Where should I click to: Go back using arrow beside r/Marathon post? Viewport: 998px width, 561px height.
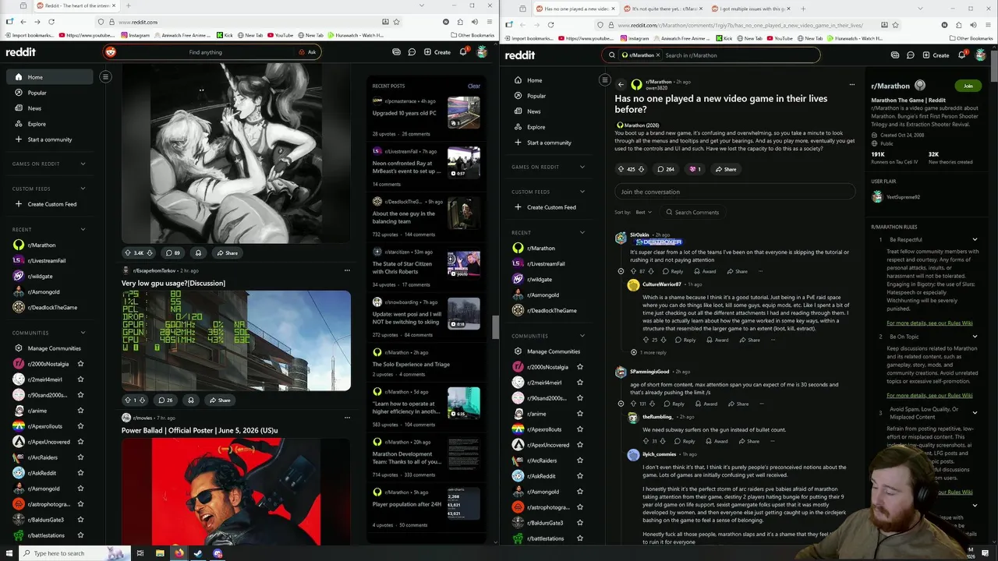point(621,84)
